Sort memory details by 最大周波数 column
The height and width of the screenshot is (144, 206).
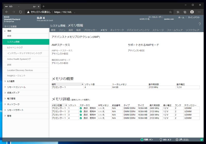(x=155, y=105)
